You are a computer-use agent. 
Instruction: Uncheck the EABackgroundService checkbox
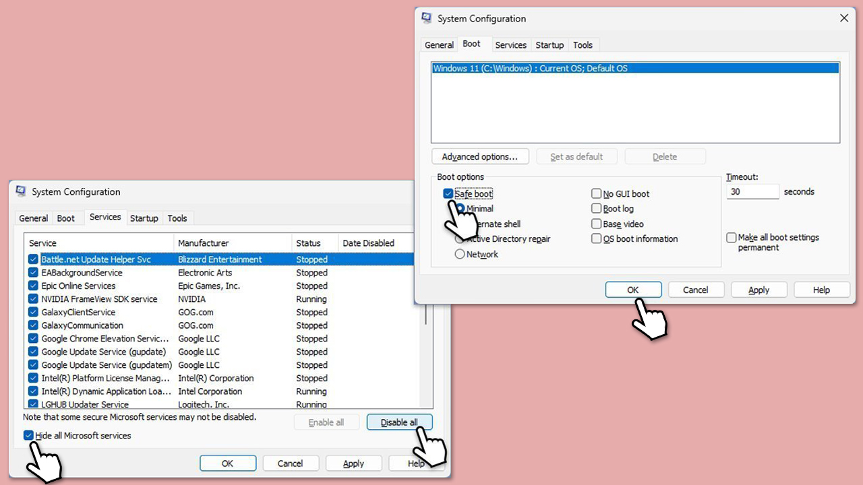point(33,273)
